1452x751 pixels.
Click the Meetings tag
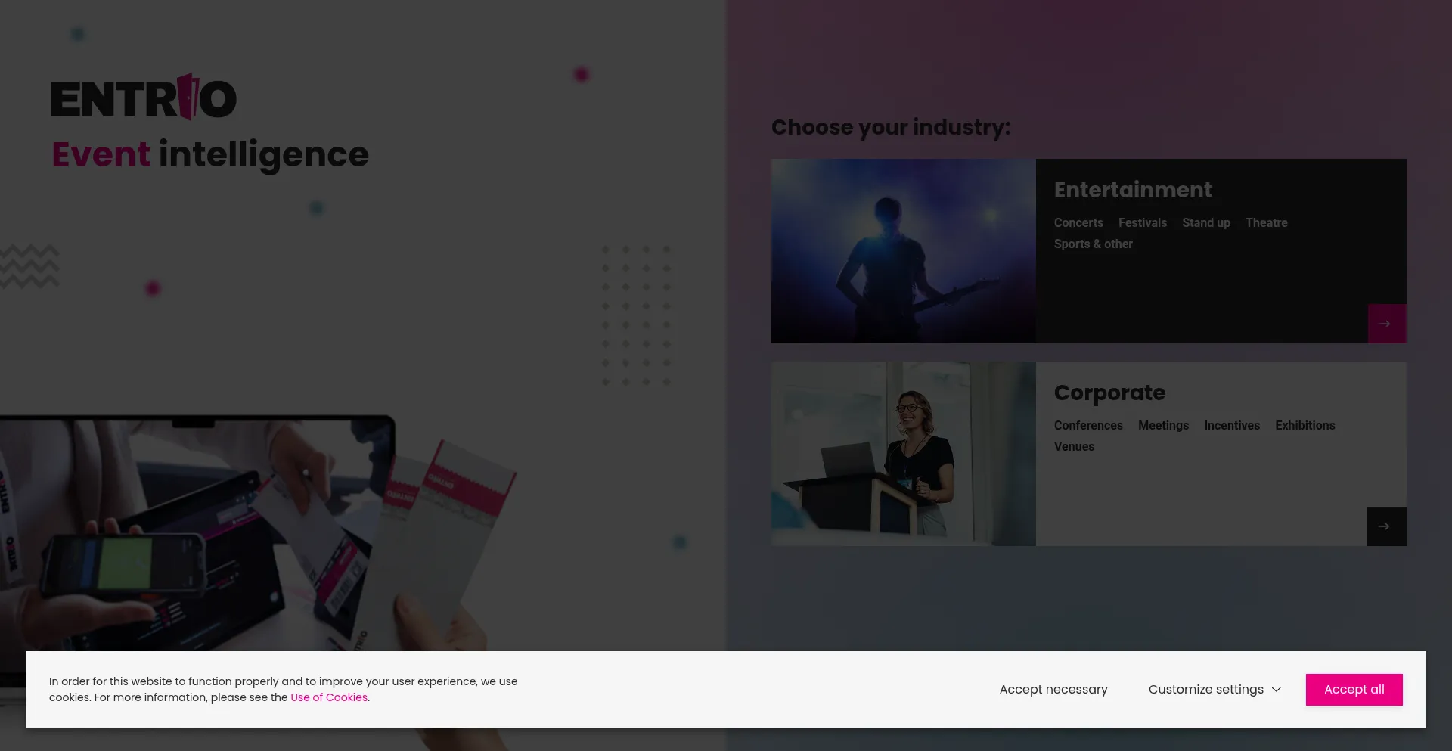pyautogui.click(x=1163, y=426)
